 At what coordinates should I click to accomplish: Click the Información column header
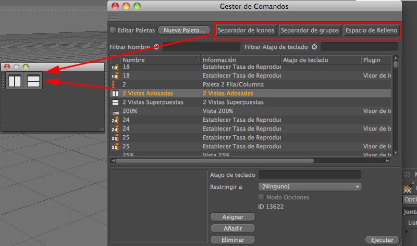240,60
